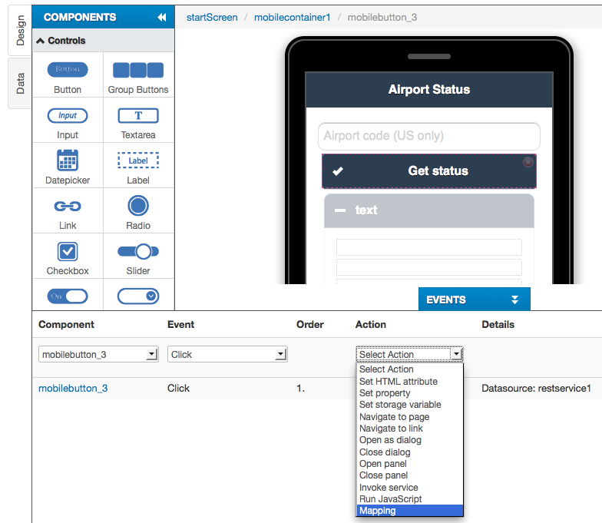Select the Slider component icon
Image resolution: width=602 pixels, height=523 pixels.
138,252
